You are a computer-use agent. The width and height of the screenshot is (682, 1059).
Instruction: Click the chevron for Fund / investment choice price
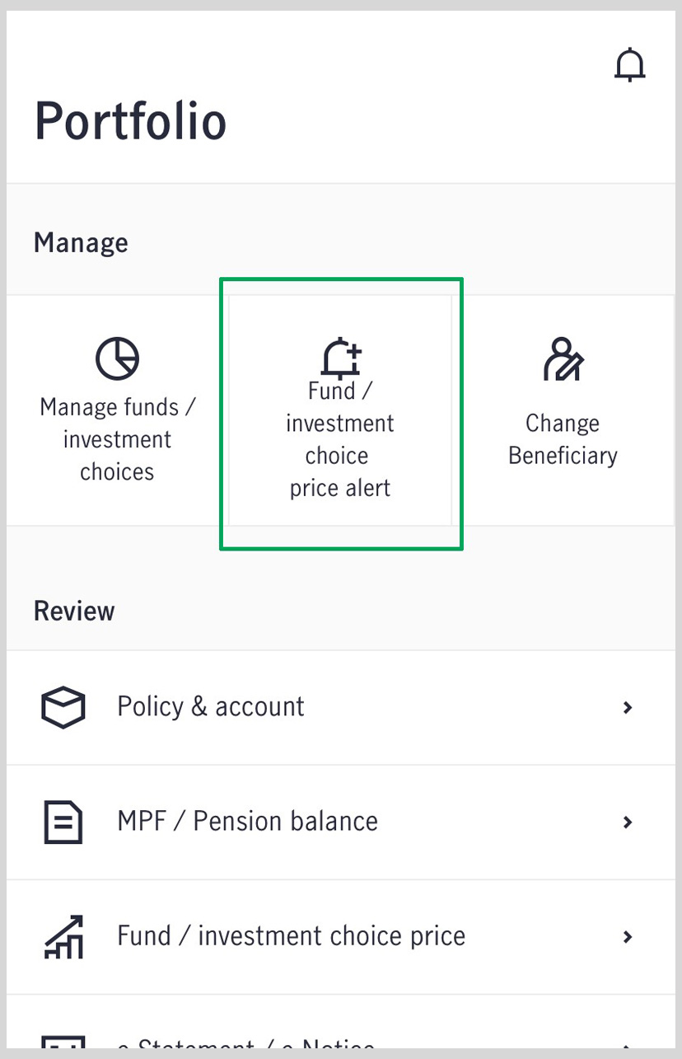(628, 936)
